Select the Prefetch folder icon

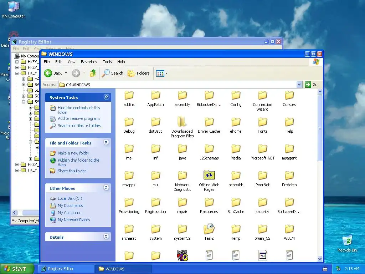point(289,176)
